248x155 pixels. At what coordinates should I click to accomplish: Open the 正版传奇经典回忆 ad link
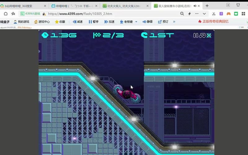pos(213,21)
